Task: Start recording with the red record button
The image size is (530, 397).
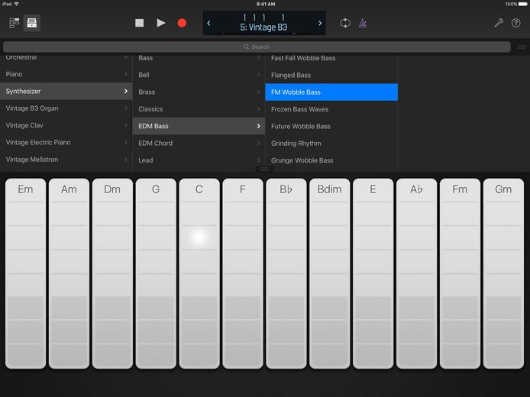Action: [x=182, y=23]
